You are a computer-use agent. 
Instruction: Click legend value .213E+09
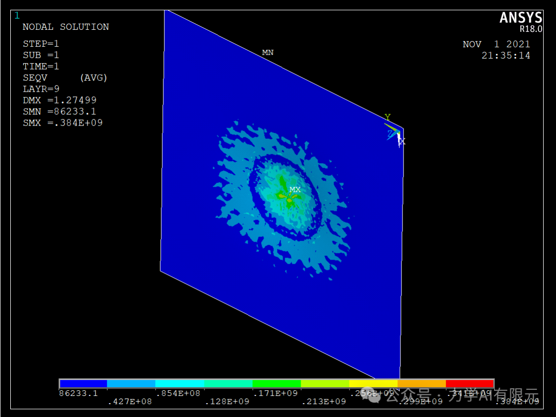pos(324,402)
